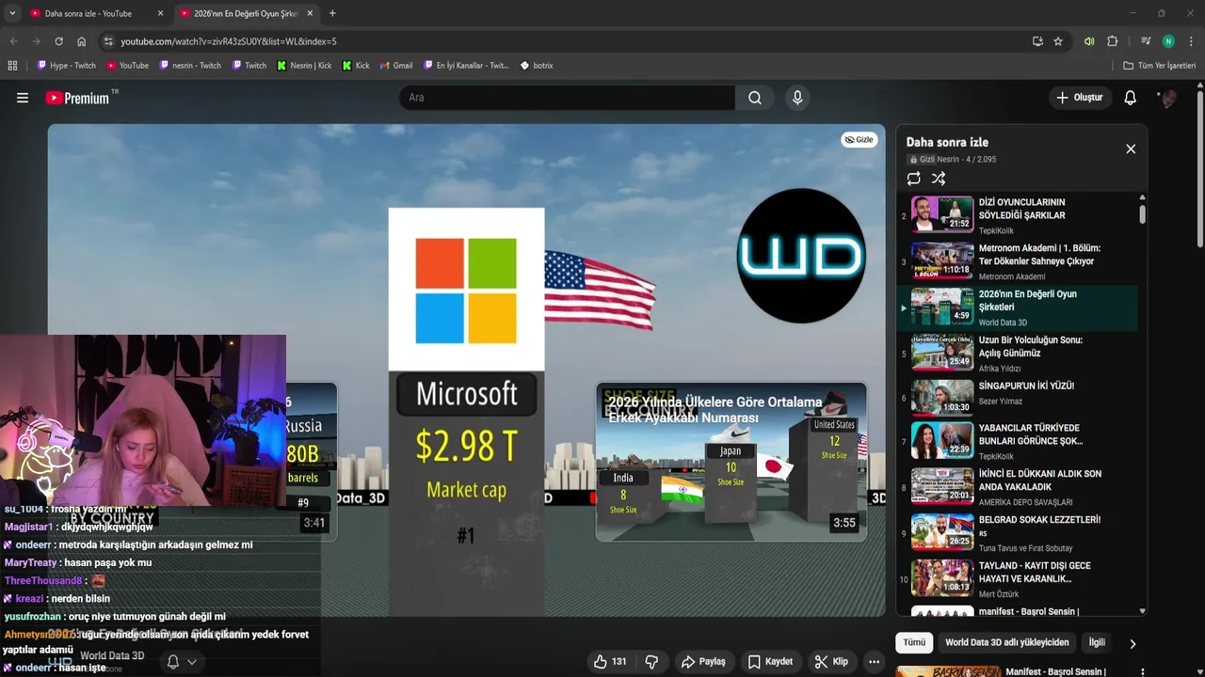
Task: Select the 2026'nın En Değerli Oyun tab
Action: (245, 13)
